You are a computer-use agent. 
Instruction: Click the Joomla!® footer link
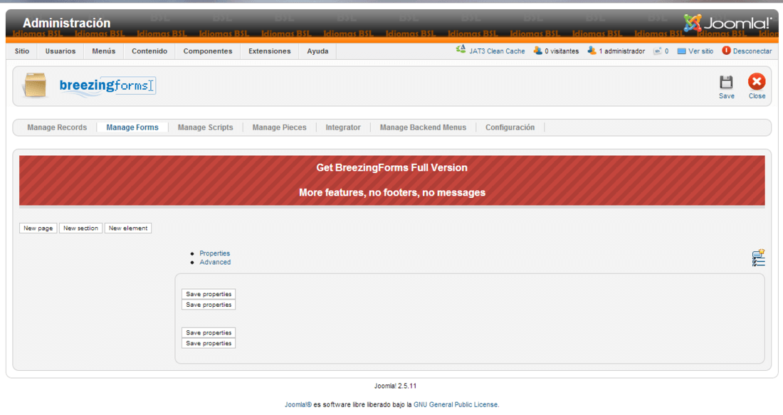tap(298, 404)
